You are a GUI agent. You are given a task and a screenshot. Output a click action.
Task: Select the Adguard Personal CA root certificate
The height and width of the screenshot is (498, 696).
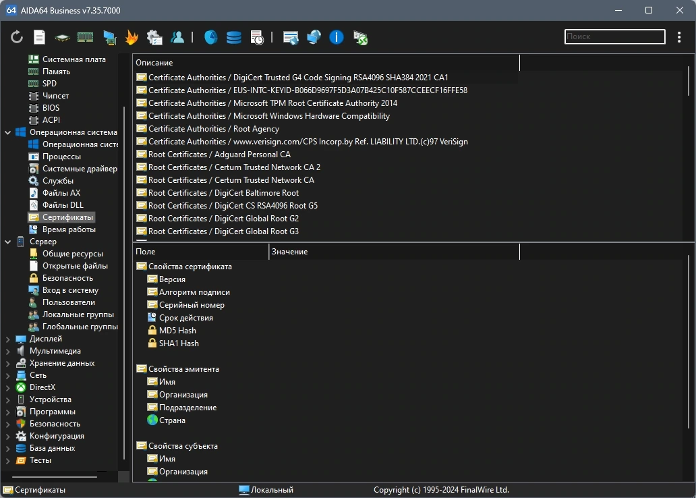coord(326,154)
